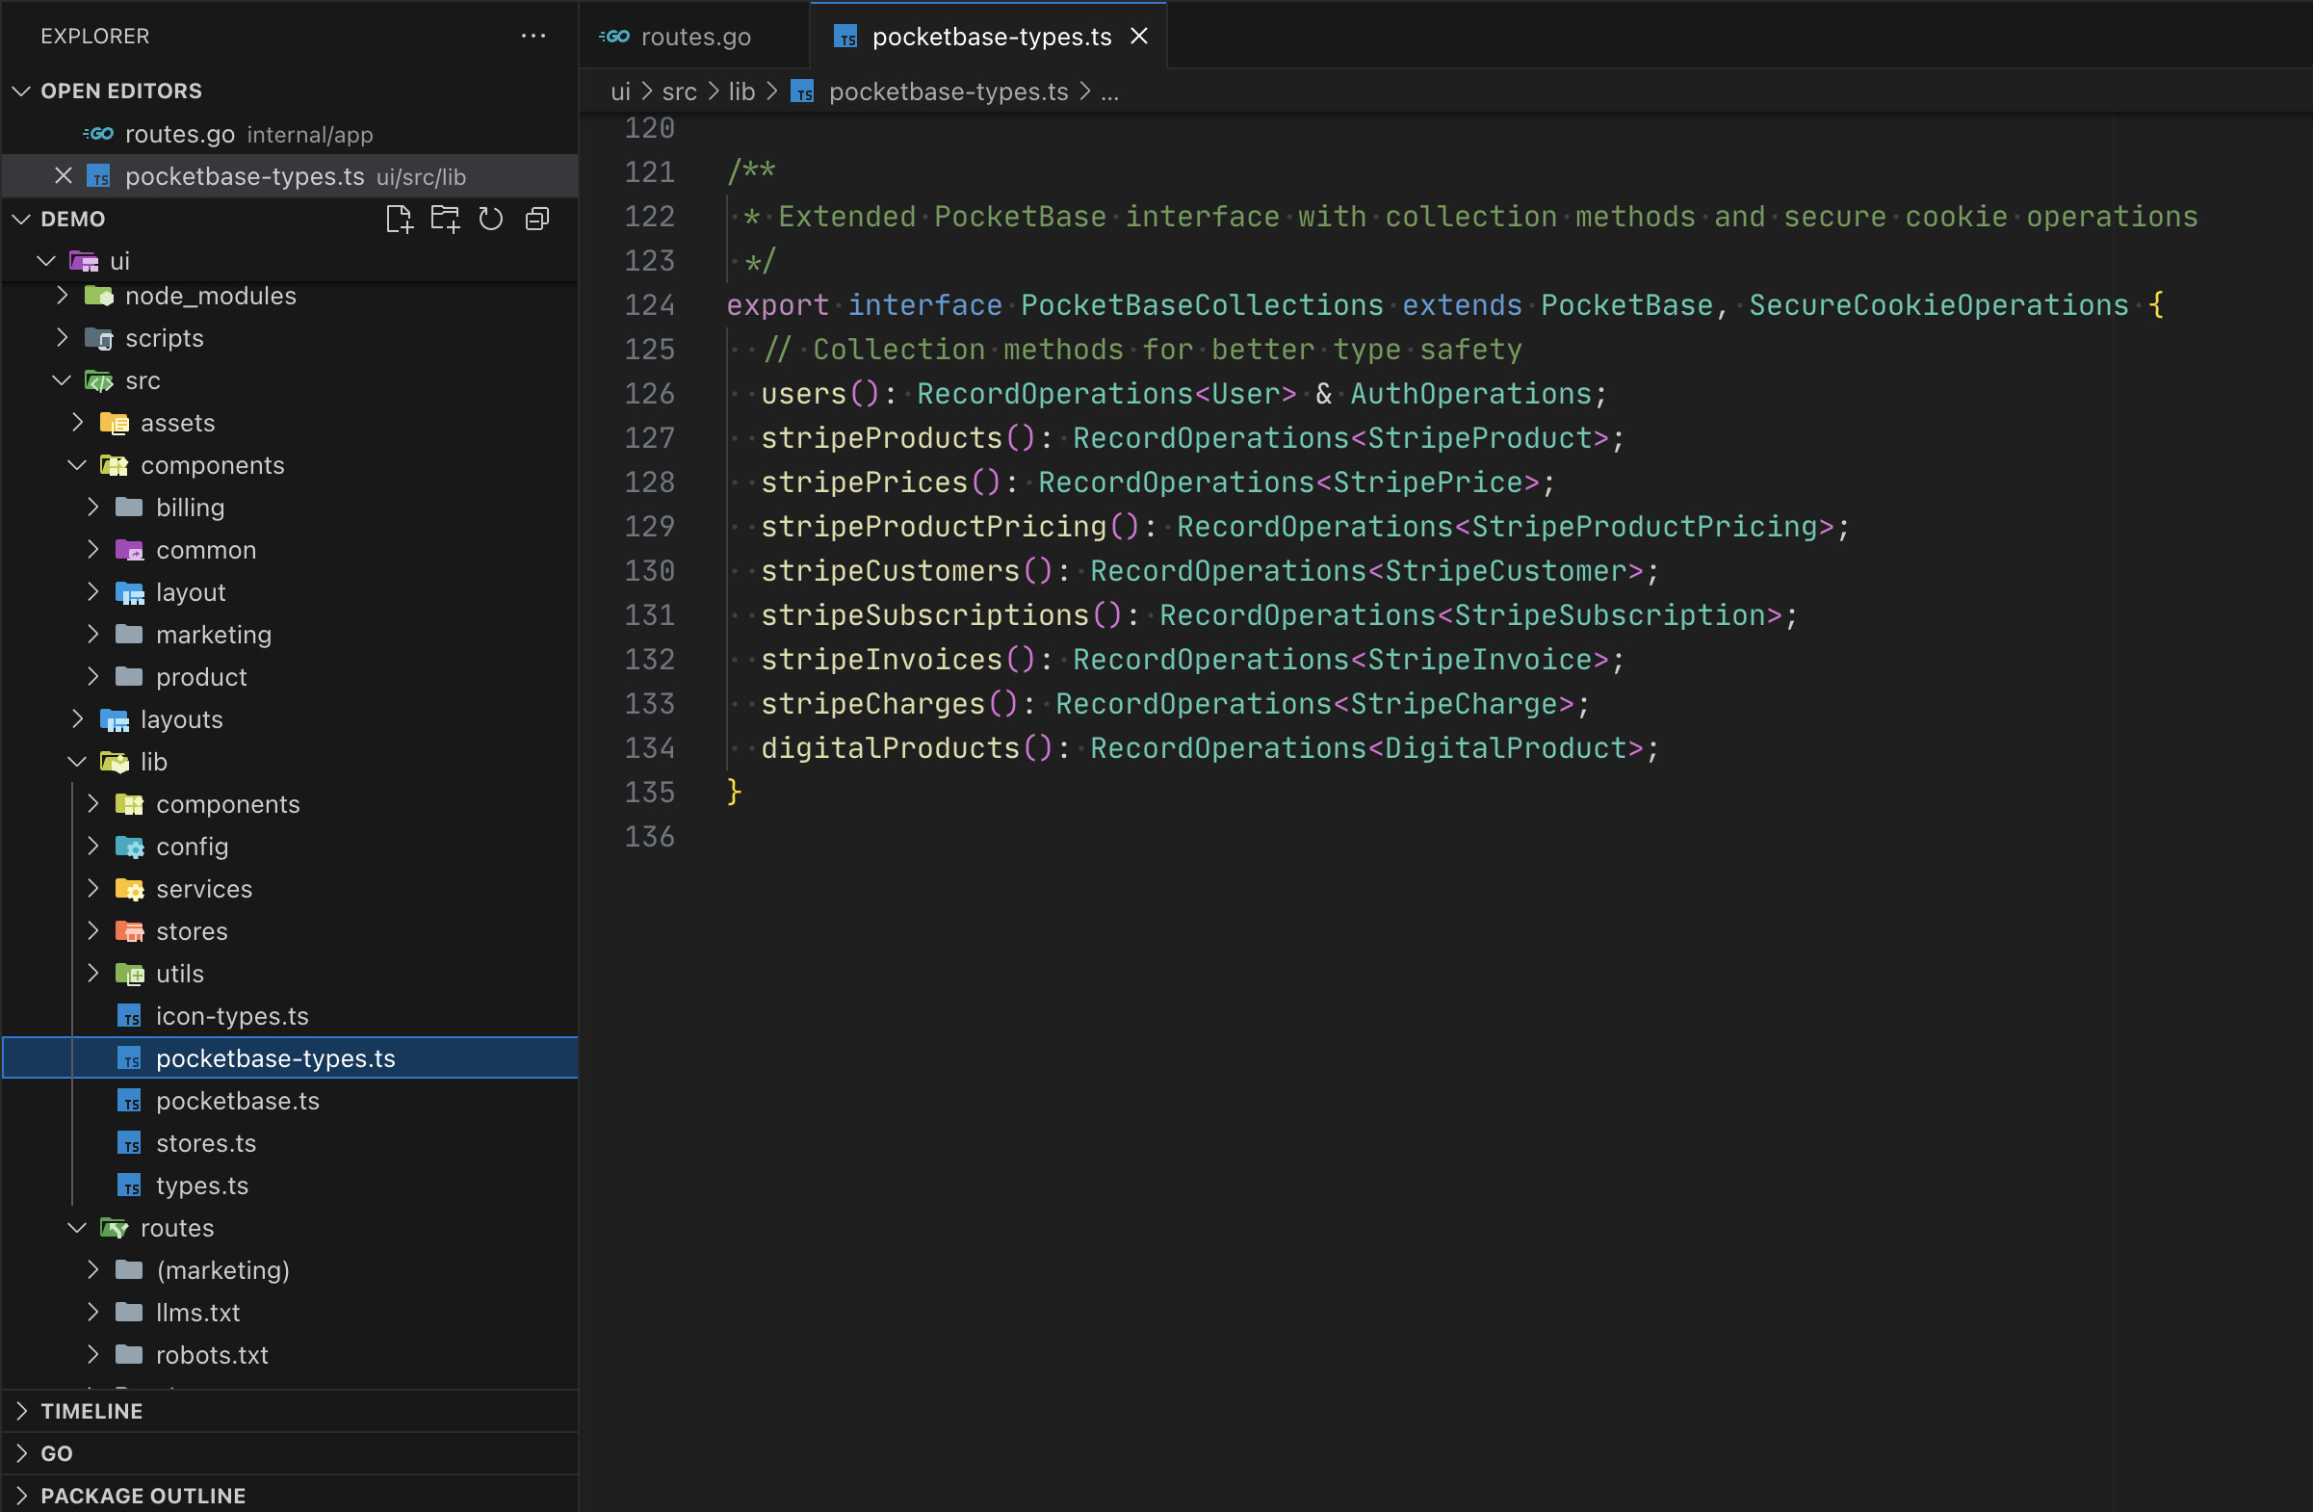Viewport: 2313px width, 1512px height.
Task: Collapse the OPEN EDITORS section
Action: (x=21, y=91)
